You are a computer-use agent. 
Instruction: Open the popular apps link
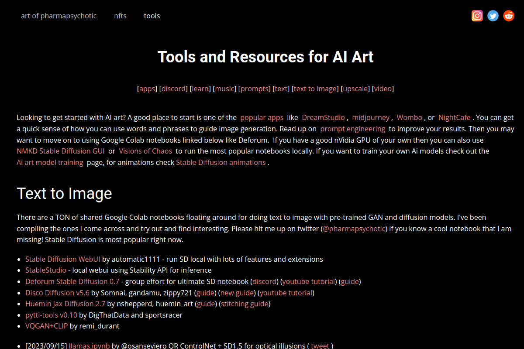coord(262,117)
